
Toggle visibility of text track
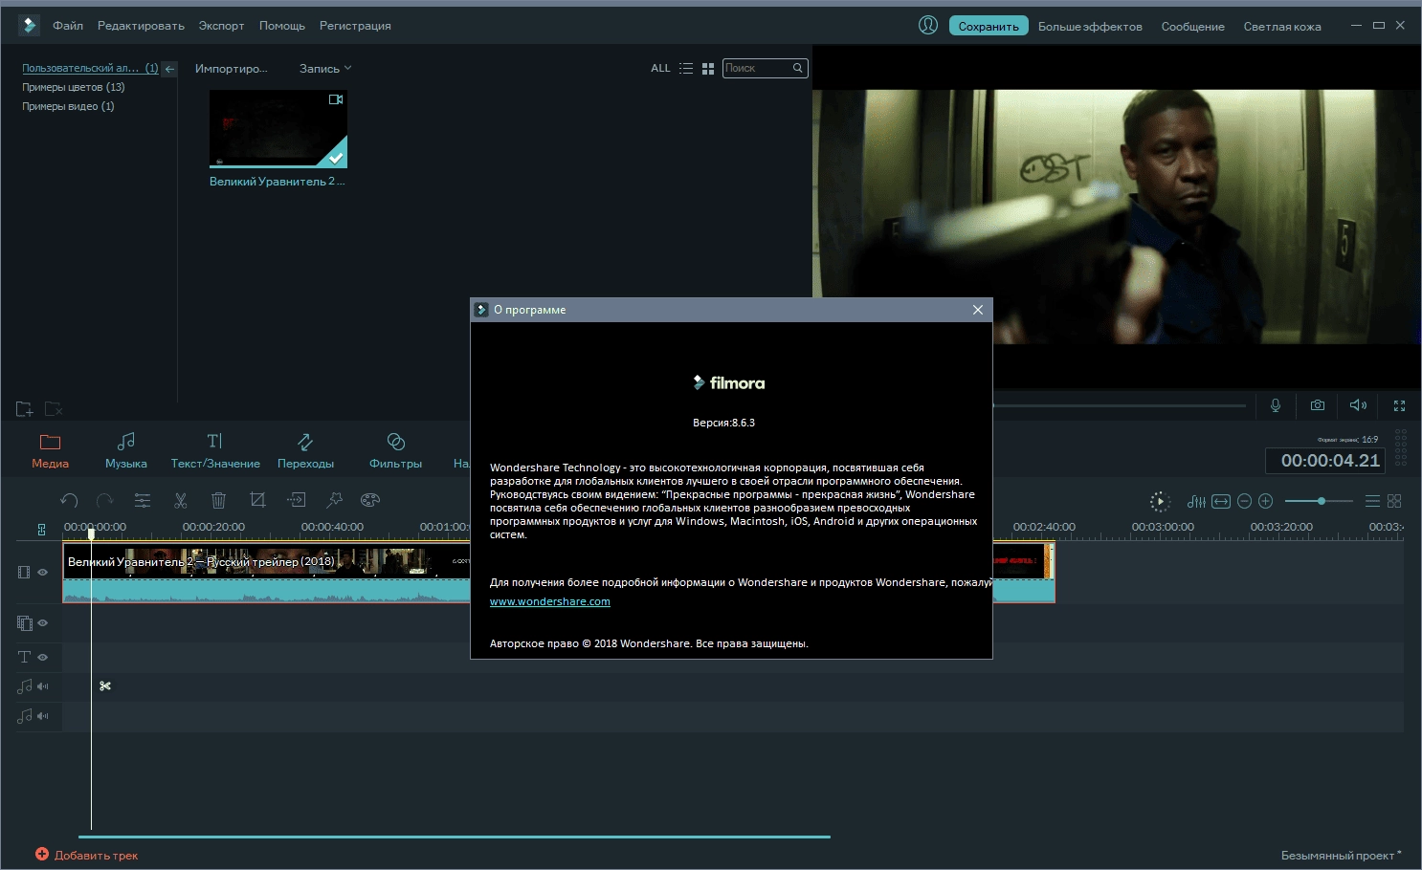pos(42,657)
